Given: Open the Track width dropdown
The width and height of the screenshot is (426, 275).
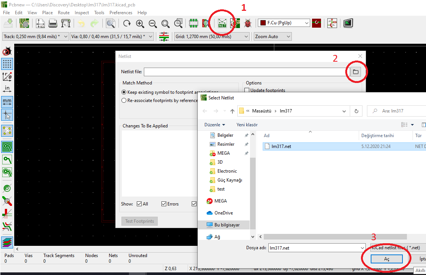Looking at the screenshot, I should [35, 37].
